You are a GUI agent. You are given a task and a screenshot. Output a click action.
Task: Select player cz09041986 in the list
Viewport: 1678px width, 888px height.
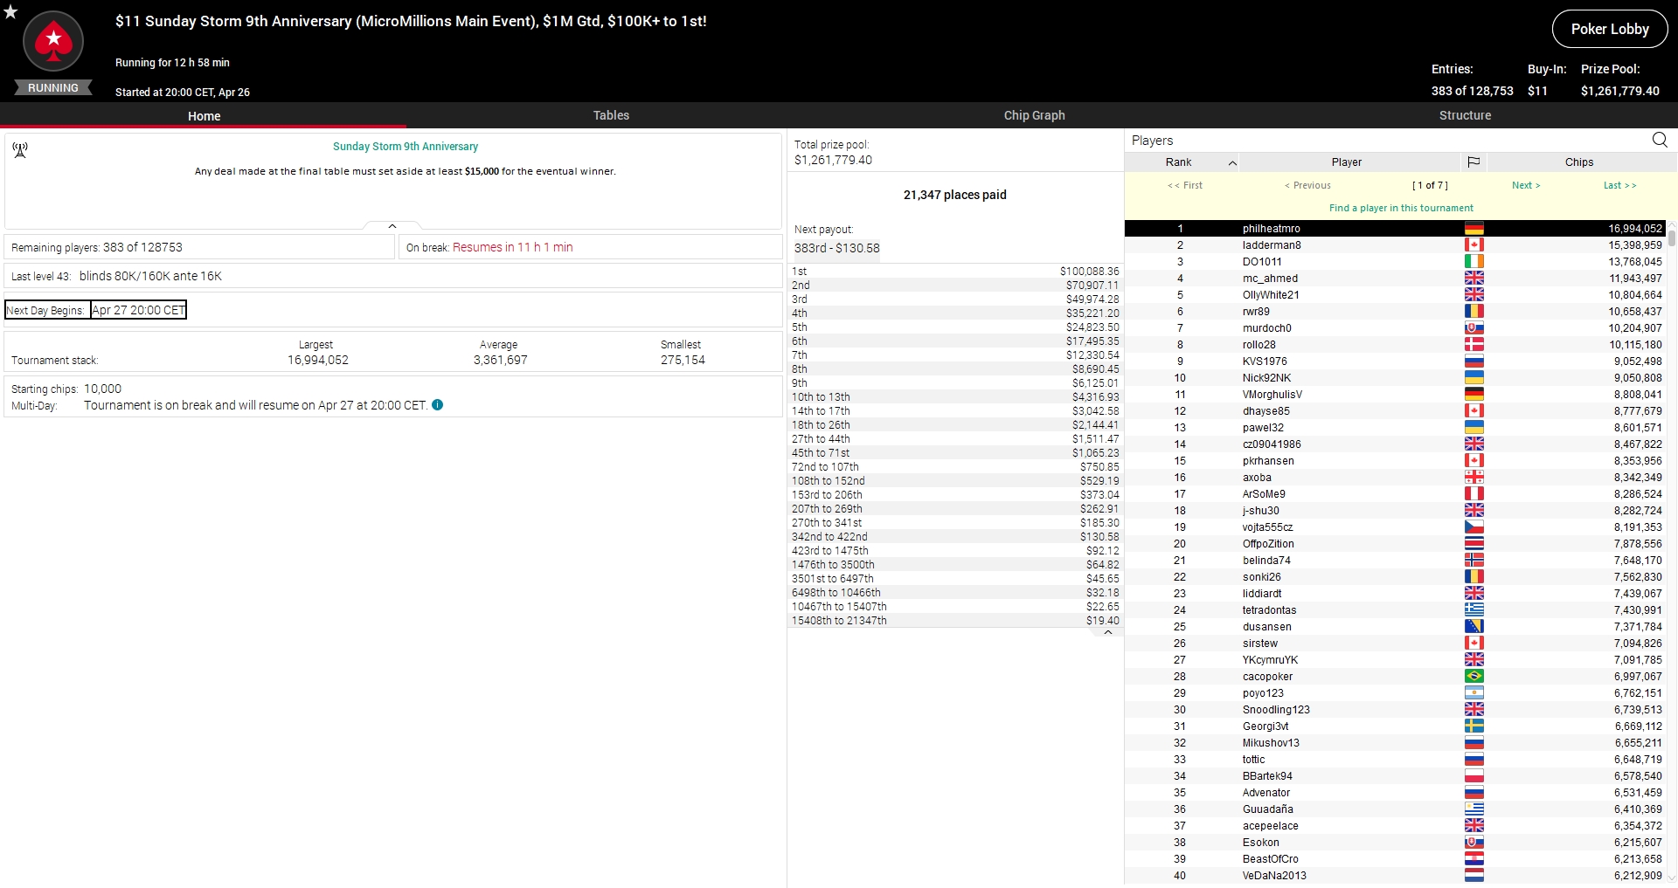(1395, 444)
